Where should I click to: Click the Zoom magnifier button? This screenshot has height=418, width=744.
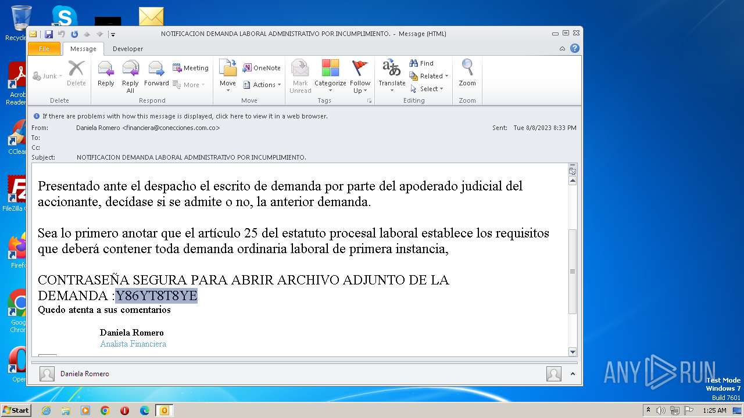[467, 73]
